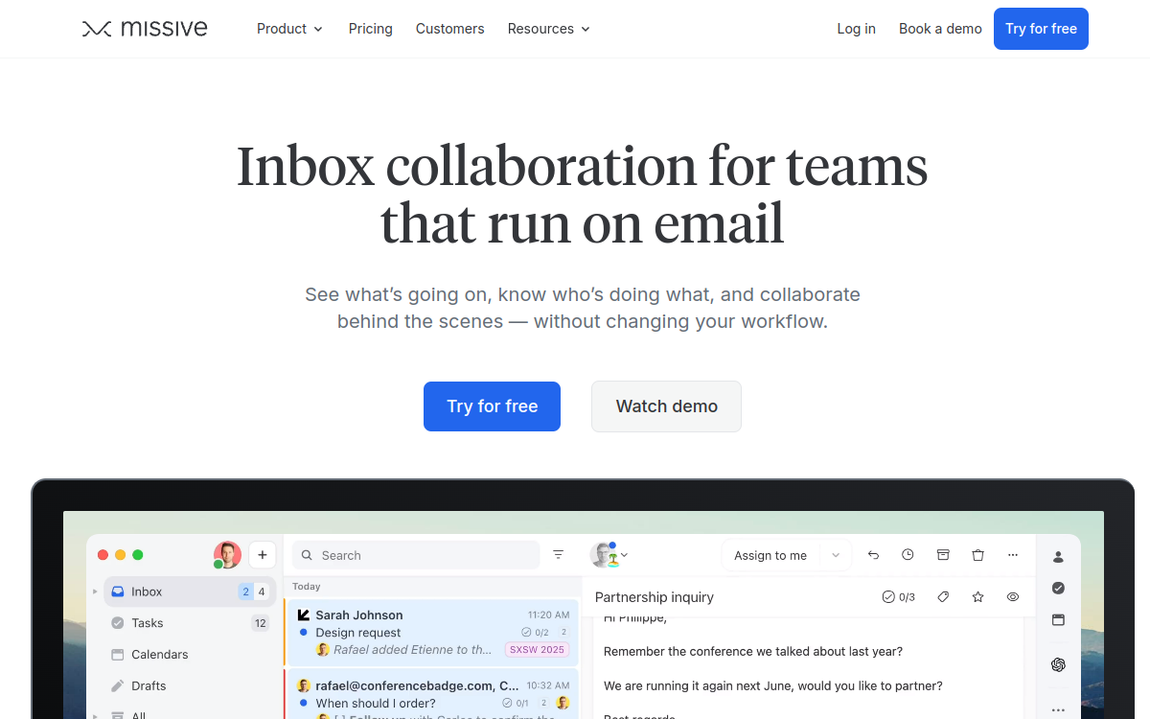Click the archive box icon
This screenshot has height=719, width=1150.
(943, 555)
